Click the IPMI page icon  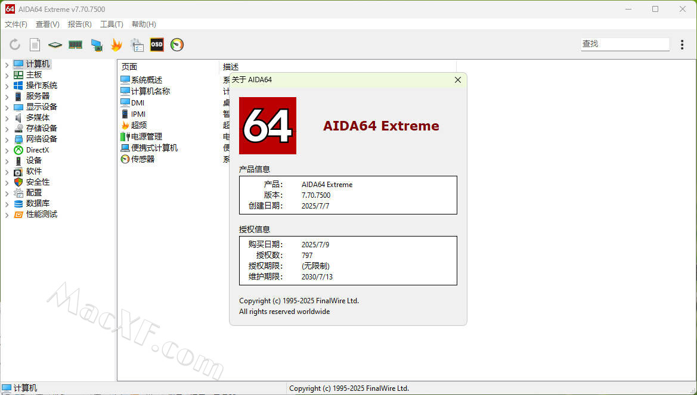(125, 114)
